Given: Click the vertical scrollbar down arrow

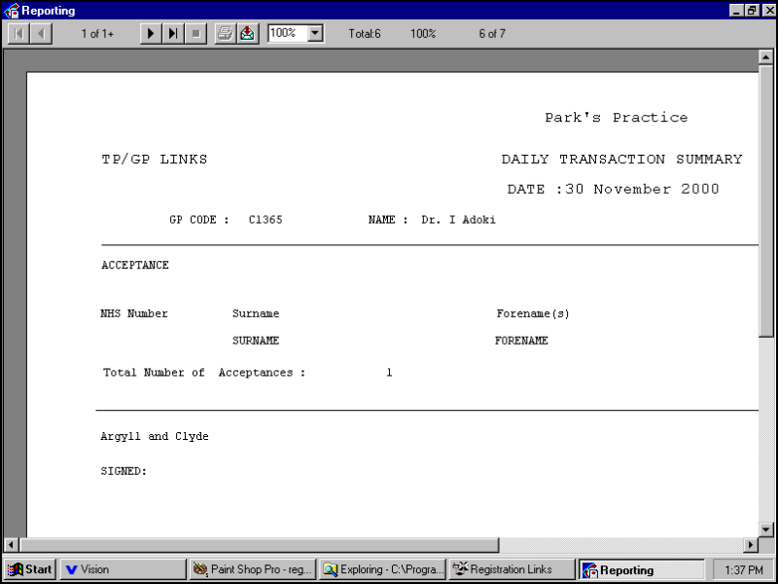Looking at the screenshot, I should click(x=765, y=529).
